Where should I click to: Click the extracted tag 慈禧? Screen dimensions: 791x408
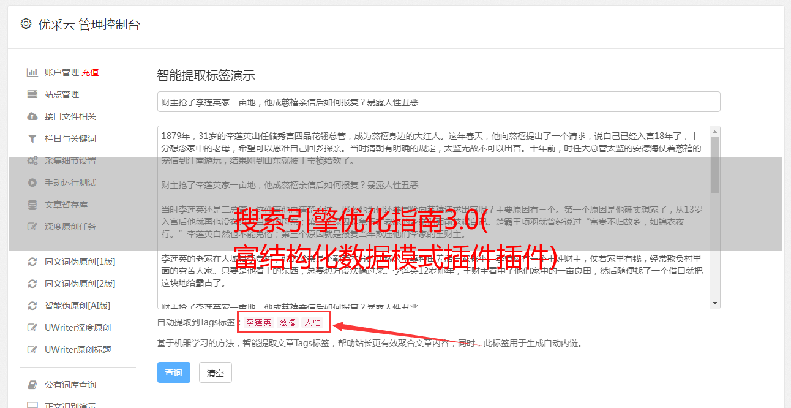tap(288, 322)
